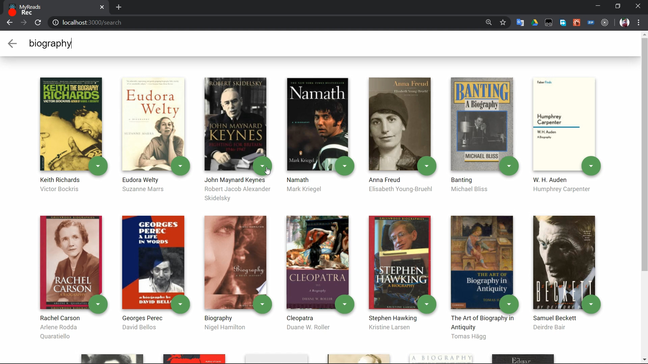
Task: Open shelf dropdown for W. H. Auden book
Action: 591,166
